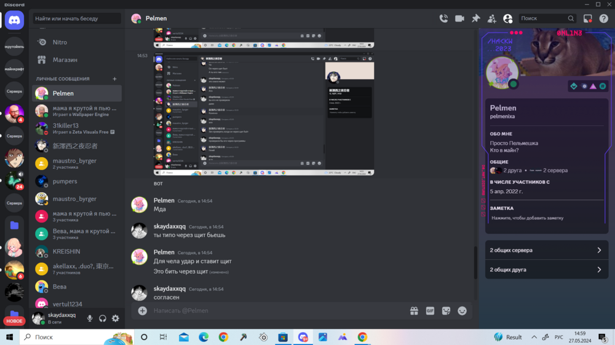Open DM with pumpers

click(76, 181)
